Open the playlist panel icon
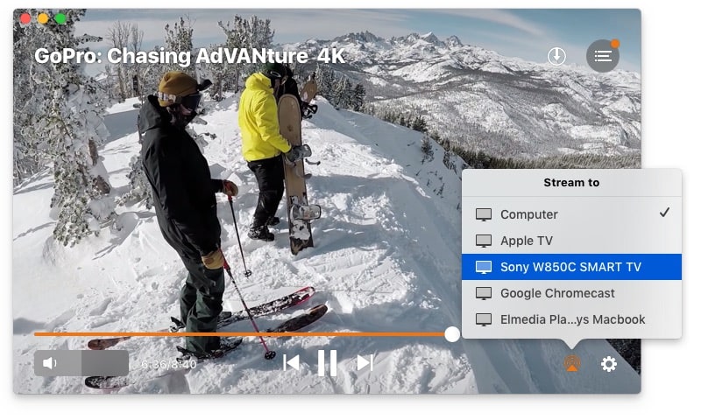The height and width of the screenshot is (420, 701). point(602,56)
